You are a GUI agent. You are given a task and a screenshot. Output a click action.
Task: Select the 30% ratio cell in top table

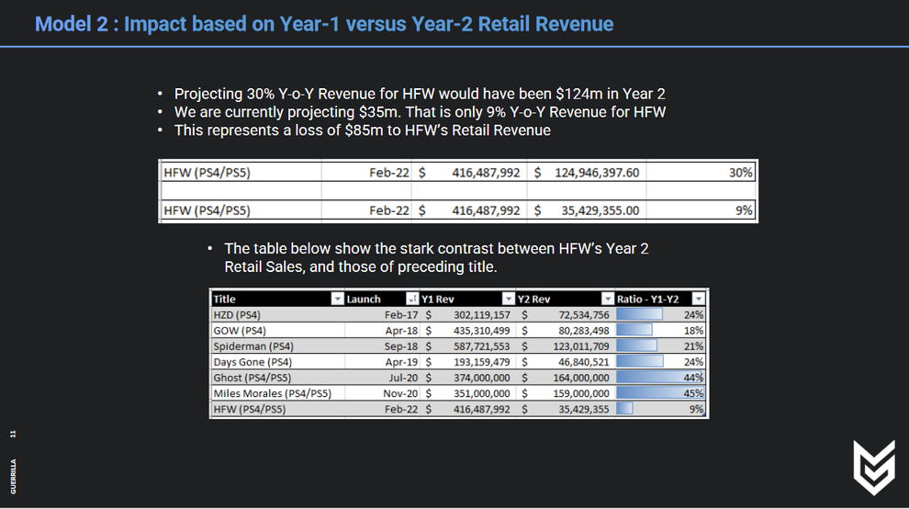click(x=701, y=173)
